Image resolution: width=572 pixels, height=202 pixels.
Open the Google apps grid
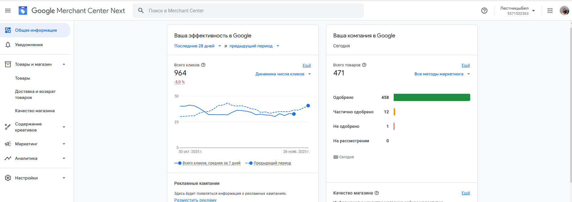click(550, 11)
